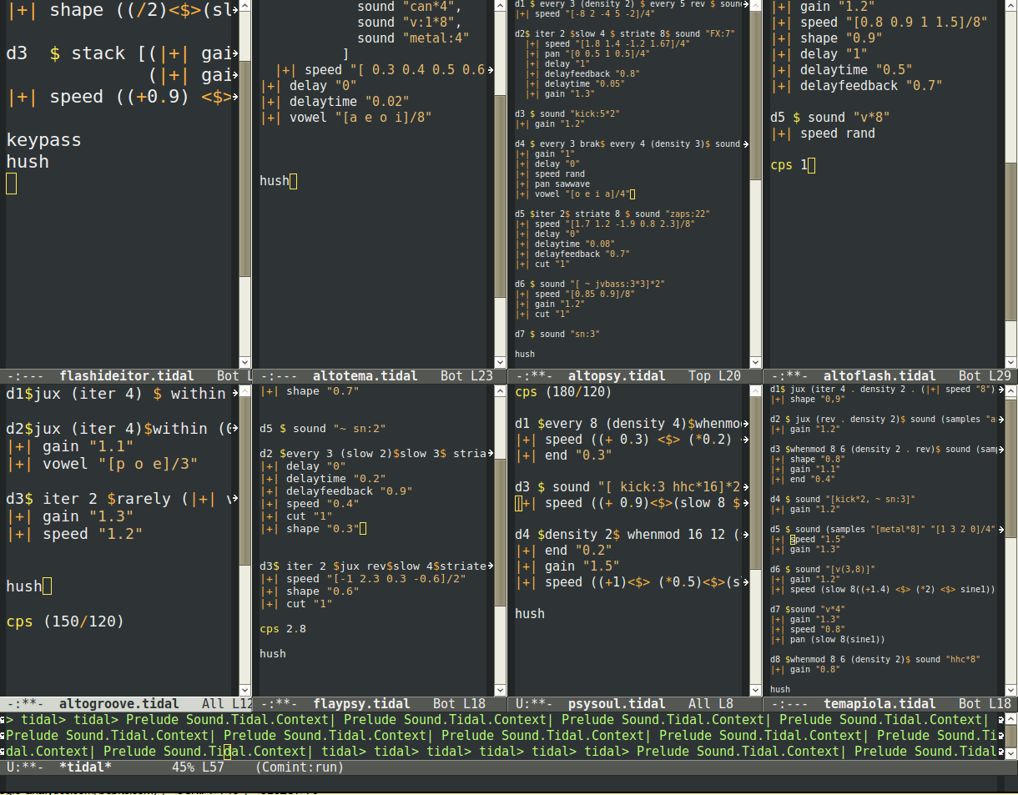
Task: Click scroll-down arrow in altotema.tidal pane
Action: (x=500, y=362)
